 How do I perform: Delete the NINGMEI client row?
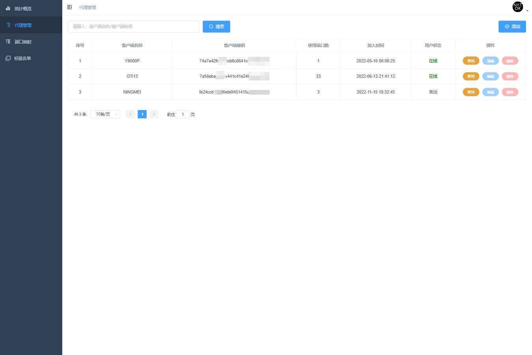(510, 92)
